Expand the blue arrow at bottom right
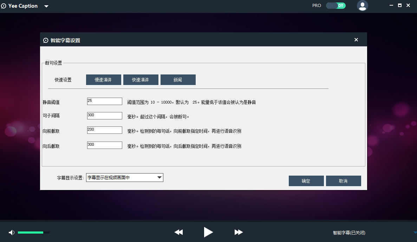The image size is (417, 242). pos(415,233)
